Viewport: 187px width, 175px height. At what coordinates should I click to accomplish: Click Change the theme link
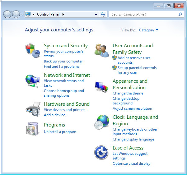[128, 93]
